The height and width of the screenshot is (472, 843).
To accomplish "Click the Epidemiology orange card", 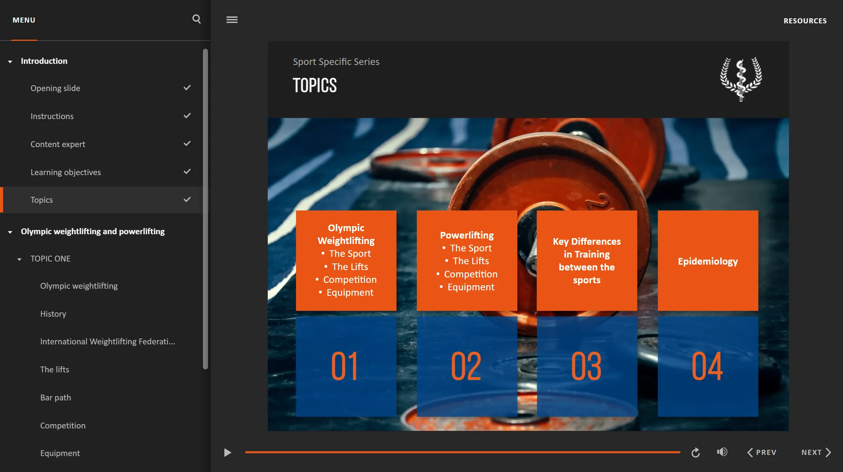I will [x=708, y=260].
